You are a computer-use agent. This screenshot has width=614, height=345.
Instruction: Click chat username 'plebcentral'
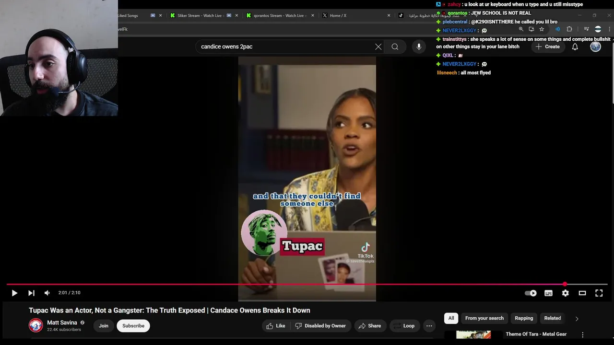click(455, 22)
